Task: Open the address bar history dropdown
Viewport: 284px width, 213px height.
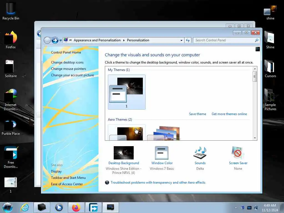Action: click(181, 40)
